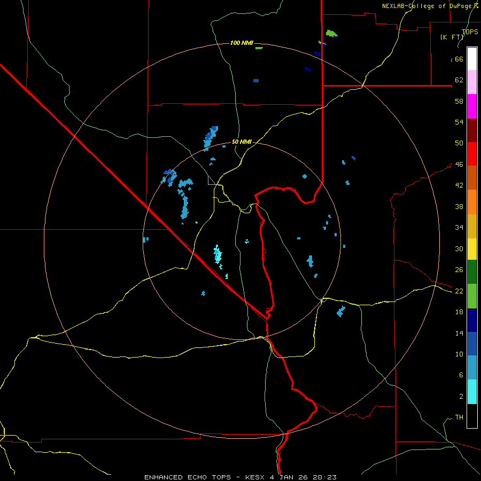481x481 pixels.
Task: Select the light blue legend band near 6
Action: pyautogui.click(x=472, y=368)
